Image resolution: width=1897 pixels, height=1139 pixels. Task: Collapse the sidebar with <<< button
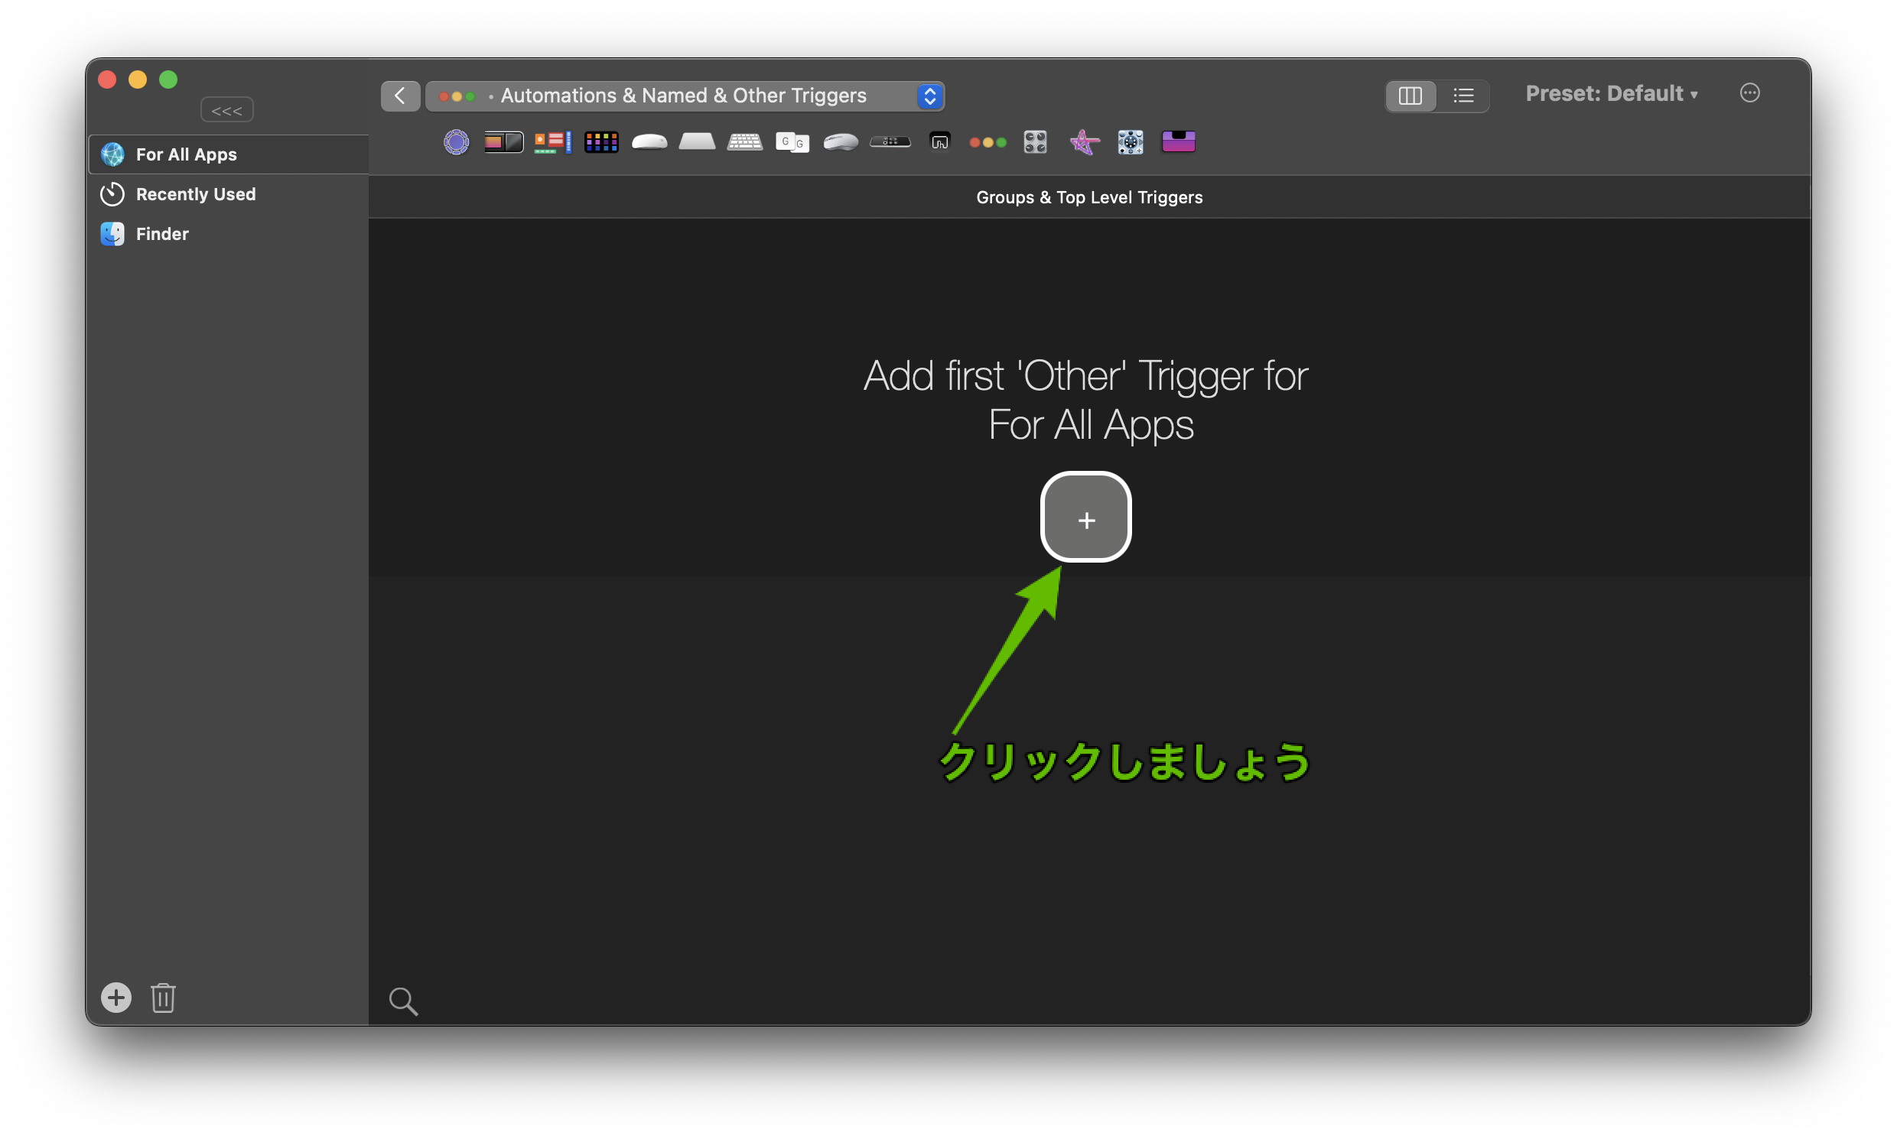[226, 111]
